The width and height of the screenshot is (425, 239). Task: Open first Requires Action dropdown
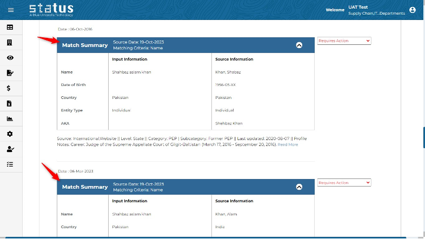click(x=344, y=41)
